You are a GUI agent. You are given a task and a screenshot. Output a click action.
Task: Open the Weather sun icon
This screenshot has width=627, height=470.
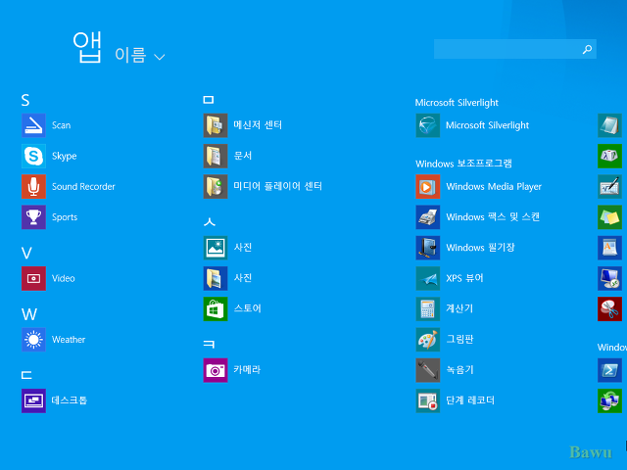[33, 340]
